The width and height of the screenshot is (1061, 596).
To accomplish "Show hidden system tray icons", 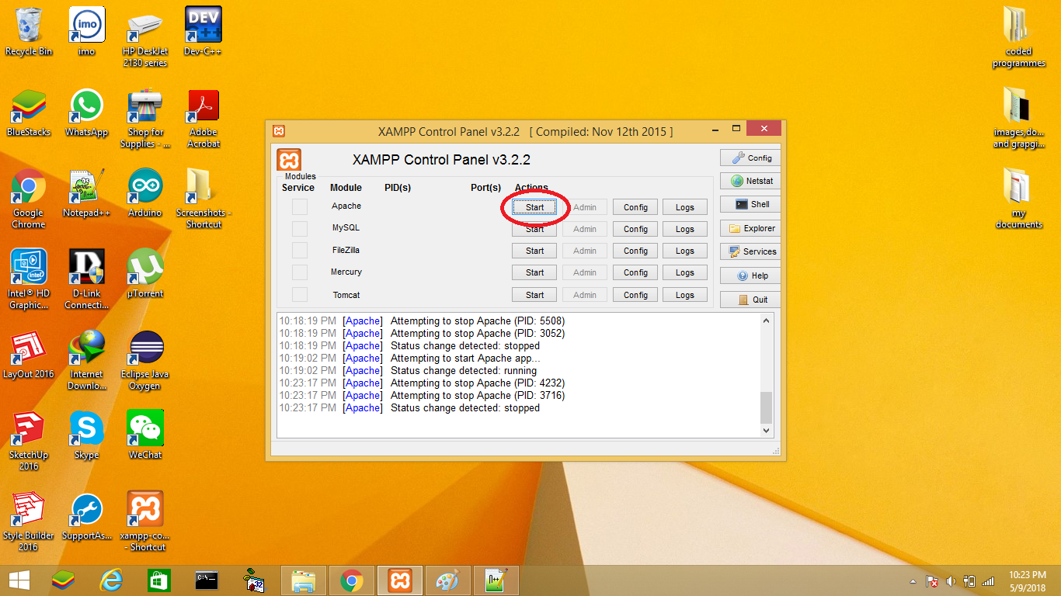I will [x=913, y=581].
